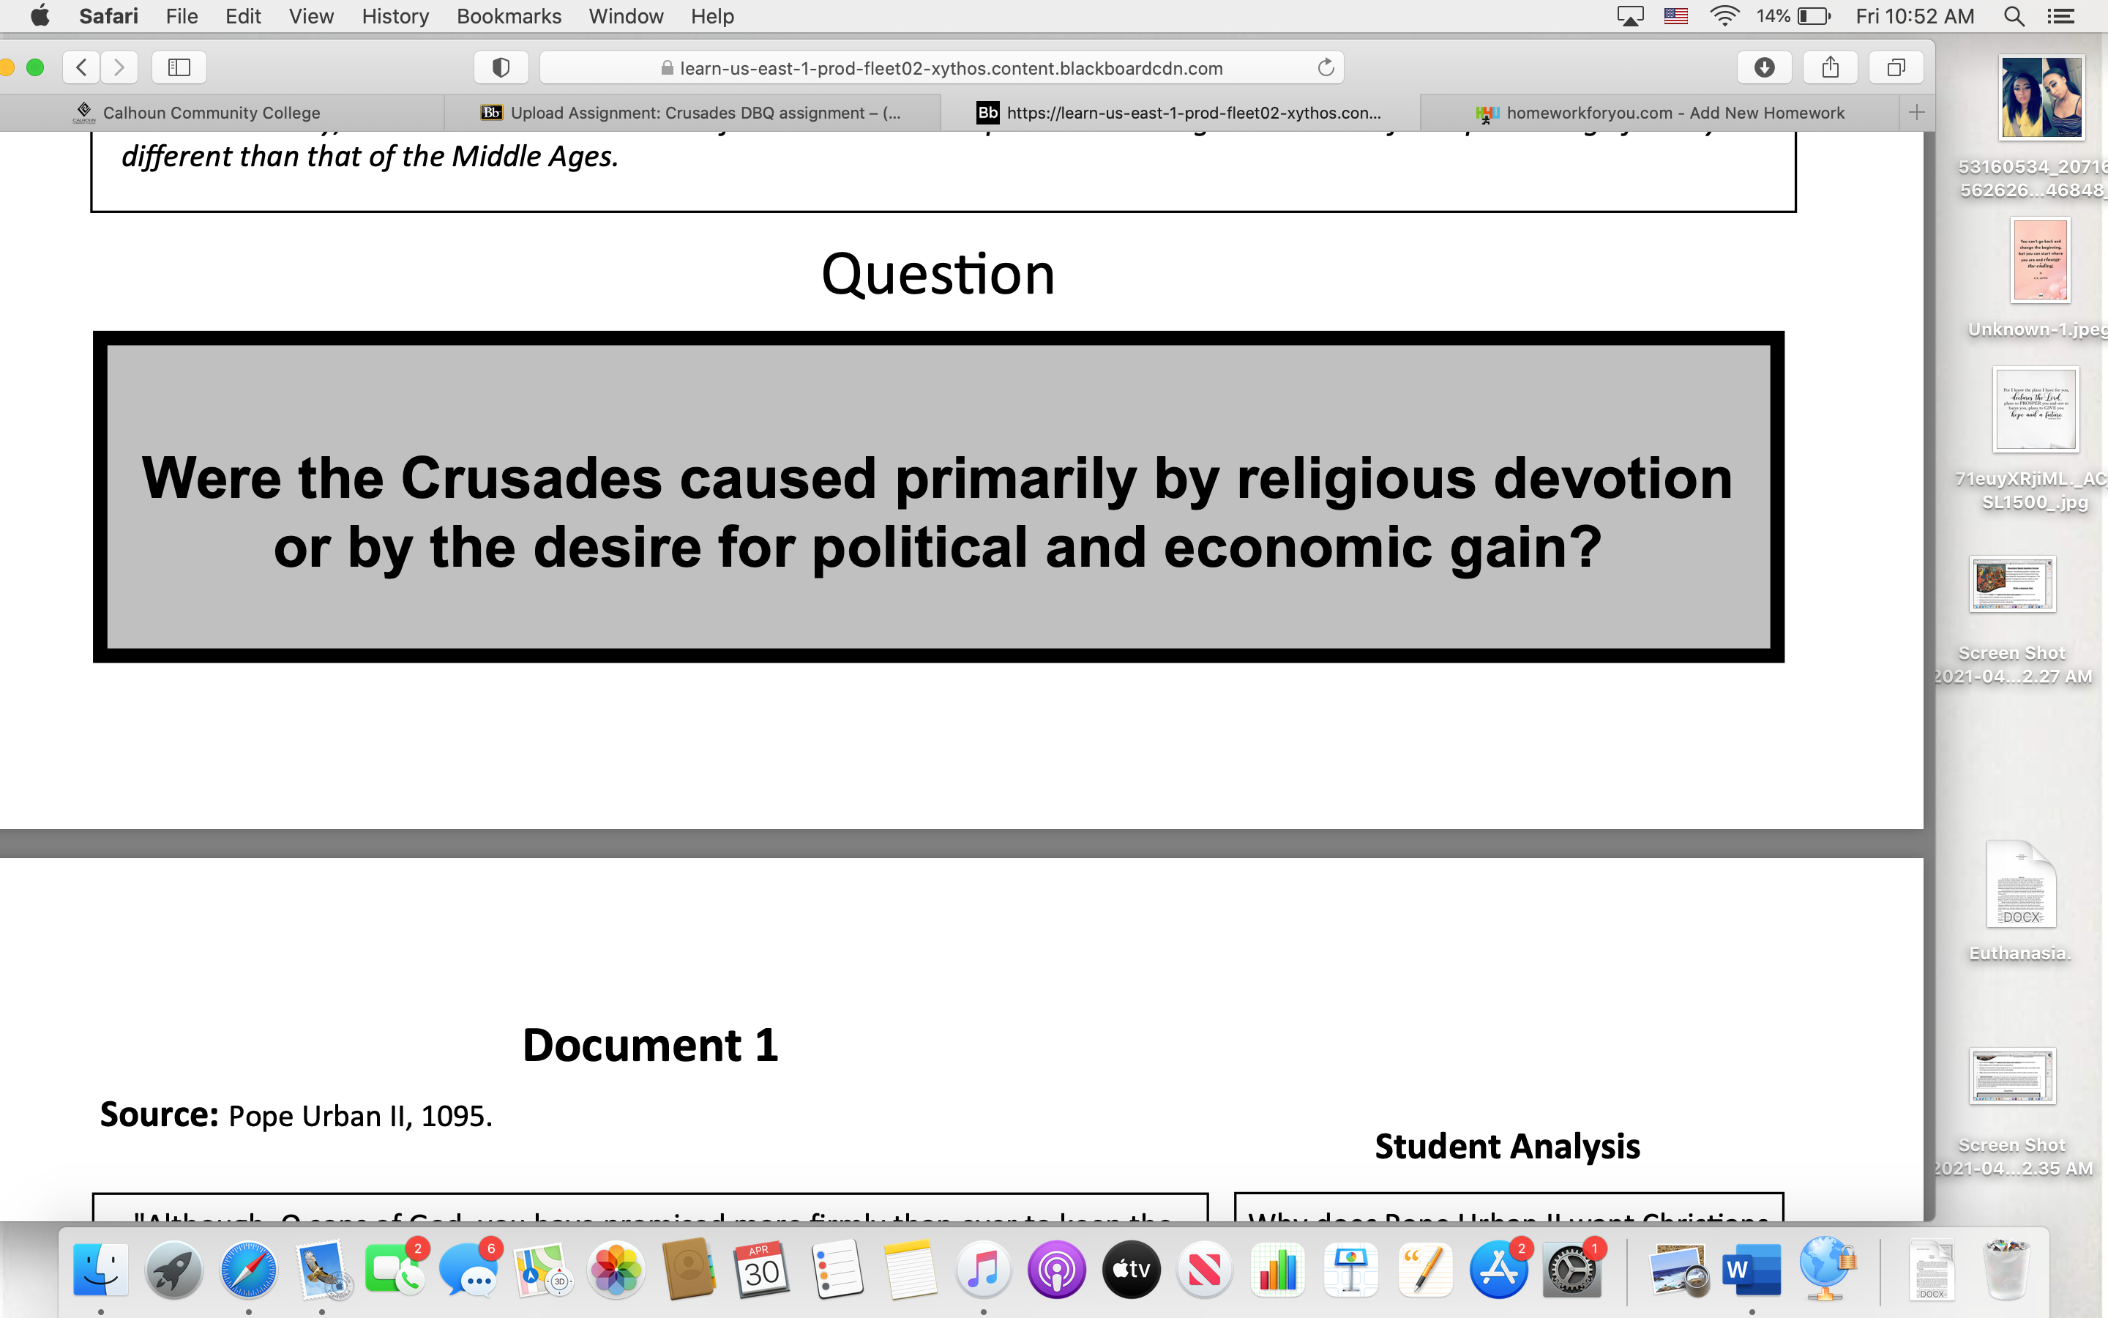Image resolution: width=2108 pixels, height=1318 pixels.
Task: Click the privacy report shield icon
Action: (500, 67)
